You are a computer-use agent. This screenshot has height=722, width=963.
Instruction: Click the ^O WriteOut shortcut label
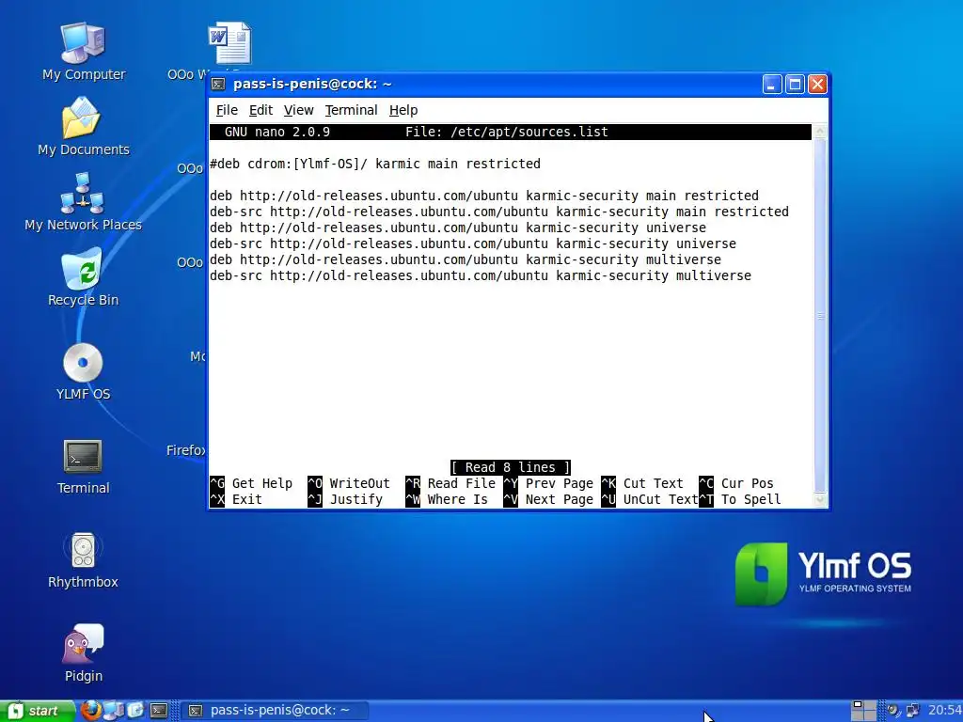tap(349, 484)
